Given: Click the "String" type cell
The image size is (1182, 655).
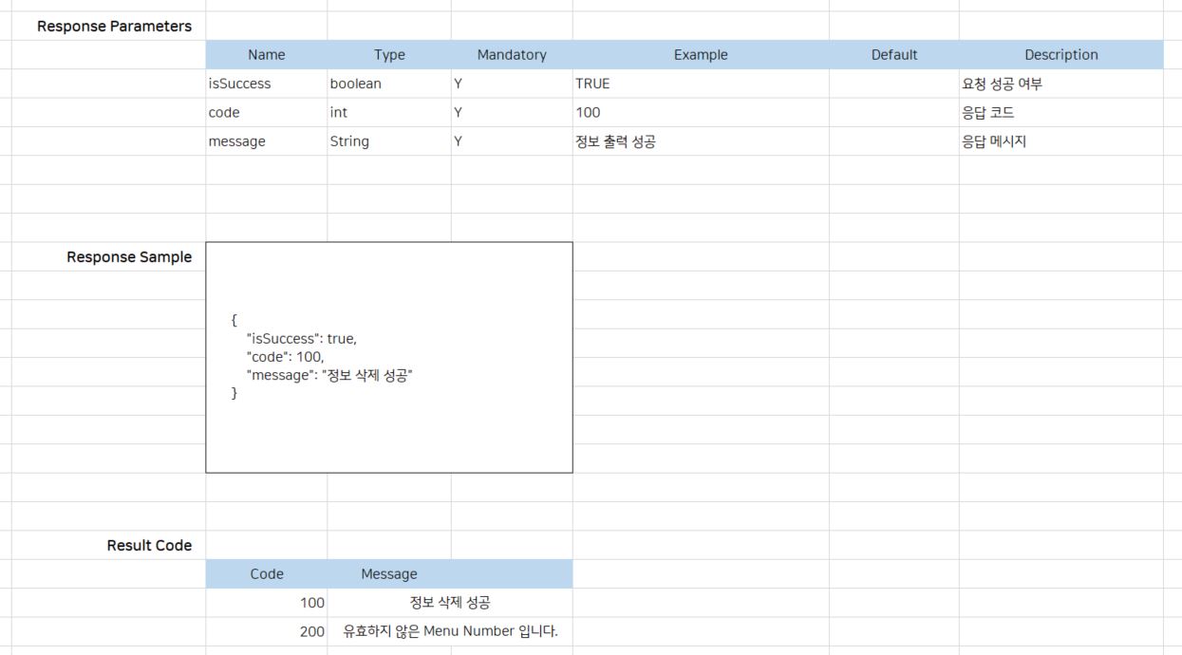Looking at the screenshot, I should (349, 141).
